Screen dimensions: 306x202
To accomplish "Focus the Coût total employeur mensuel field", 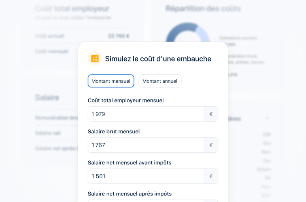I will (146, 114).
